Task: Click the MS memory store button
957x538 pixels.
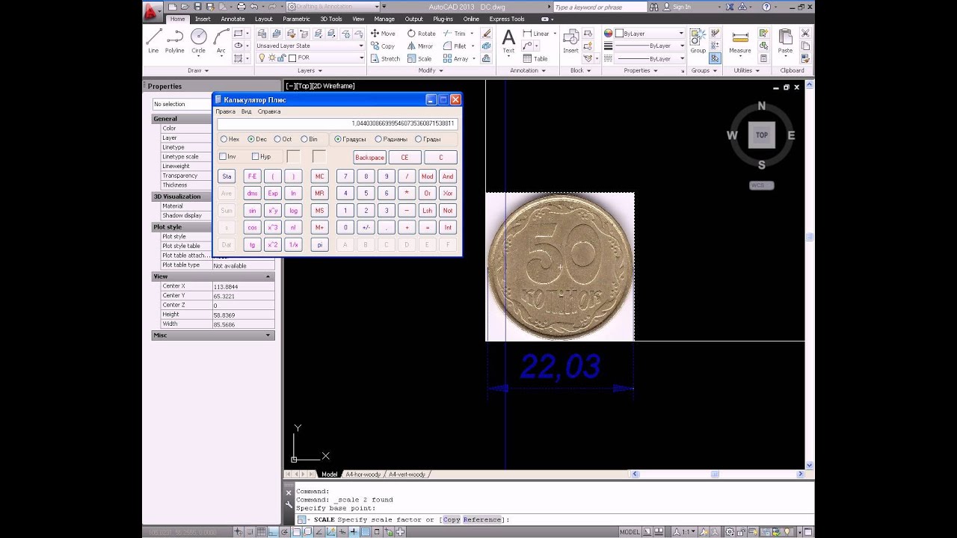Action: tap(319, 211)
